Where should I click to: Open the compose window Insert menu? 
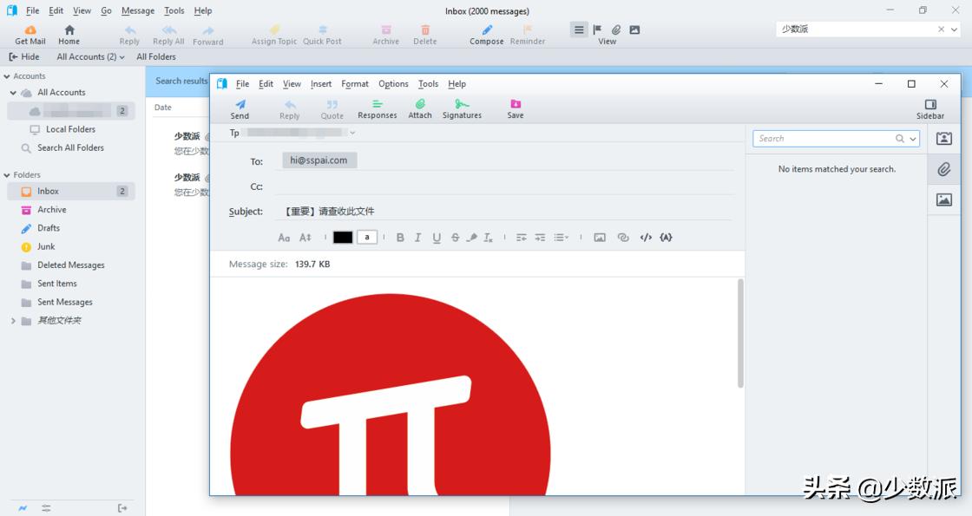click(x=320, y=83)
